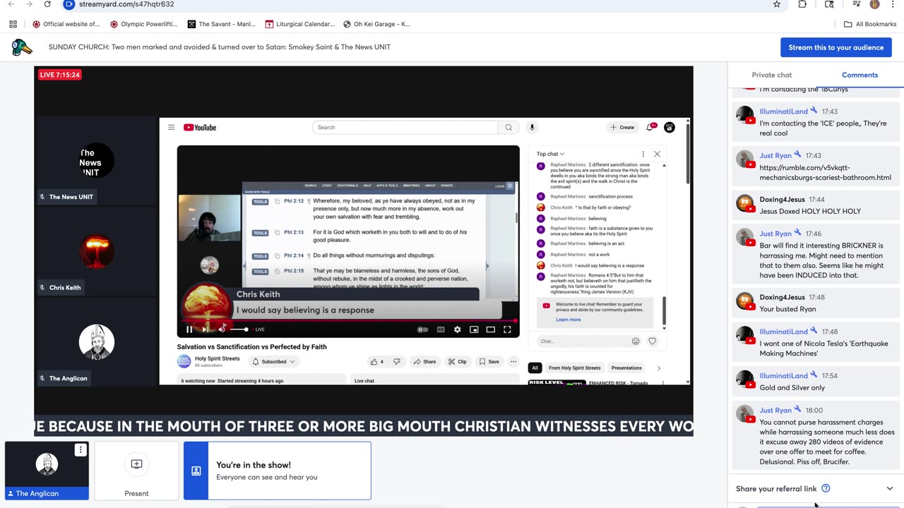Image resolution: width=904 pixels, height=508 pixels.
Task: Open the chat emoji picker
Action: click(x=636, y=341)
